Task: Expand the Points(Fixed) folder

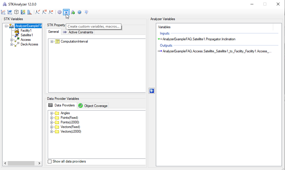Action: click(51, 118)
